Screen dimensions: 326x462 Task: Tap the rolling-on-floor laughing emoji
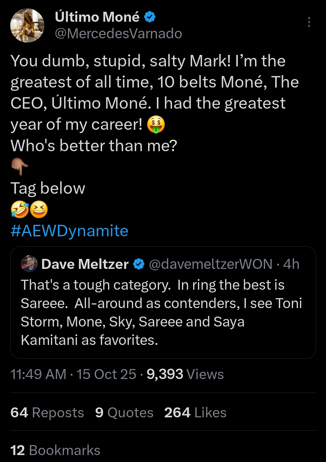(x=19, y=210)
